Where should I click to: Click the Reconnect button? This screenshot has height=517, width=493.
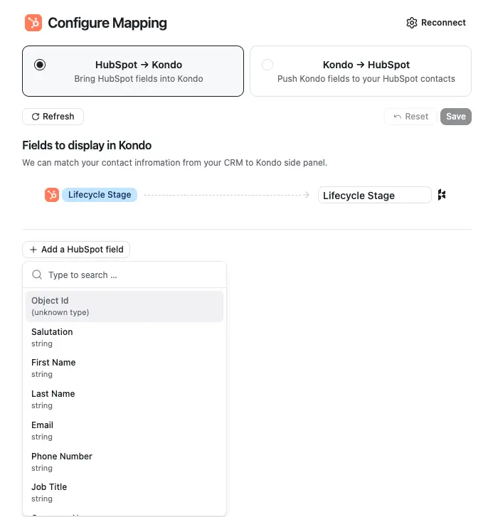tap(436, 23)
